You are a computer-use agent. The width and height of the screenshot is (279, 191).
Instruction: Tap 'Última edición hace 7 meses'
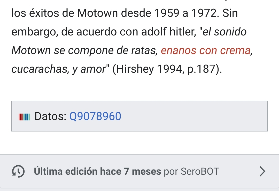coord(97,171)
